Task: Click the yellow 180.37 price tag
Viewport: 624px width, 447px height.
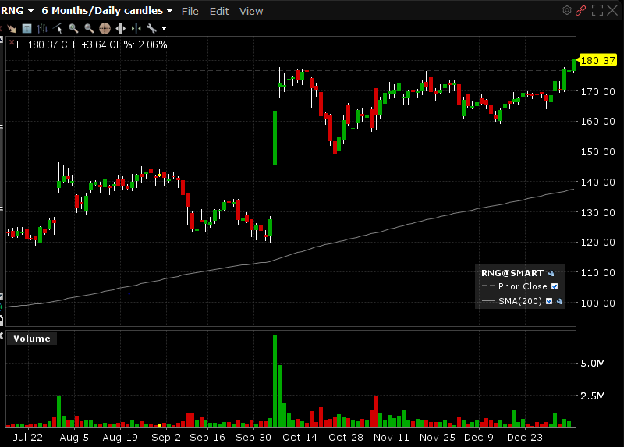Action: (x=597, y=61)
